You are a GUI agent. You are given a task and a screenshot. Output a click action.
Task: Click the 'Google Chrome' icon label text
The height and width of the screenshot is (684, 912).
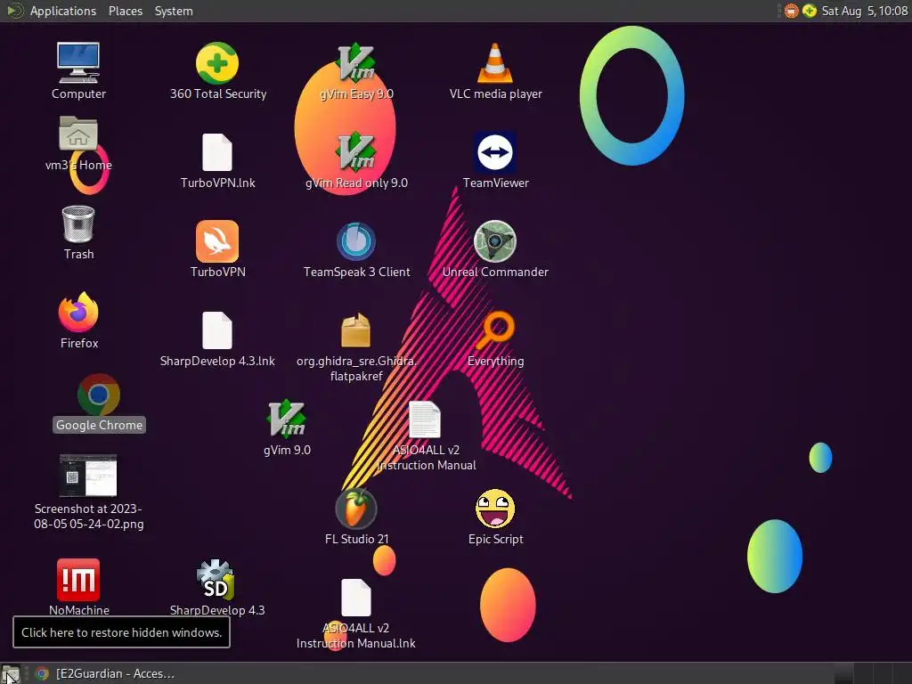99,425
